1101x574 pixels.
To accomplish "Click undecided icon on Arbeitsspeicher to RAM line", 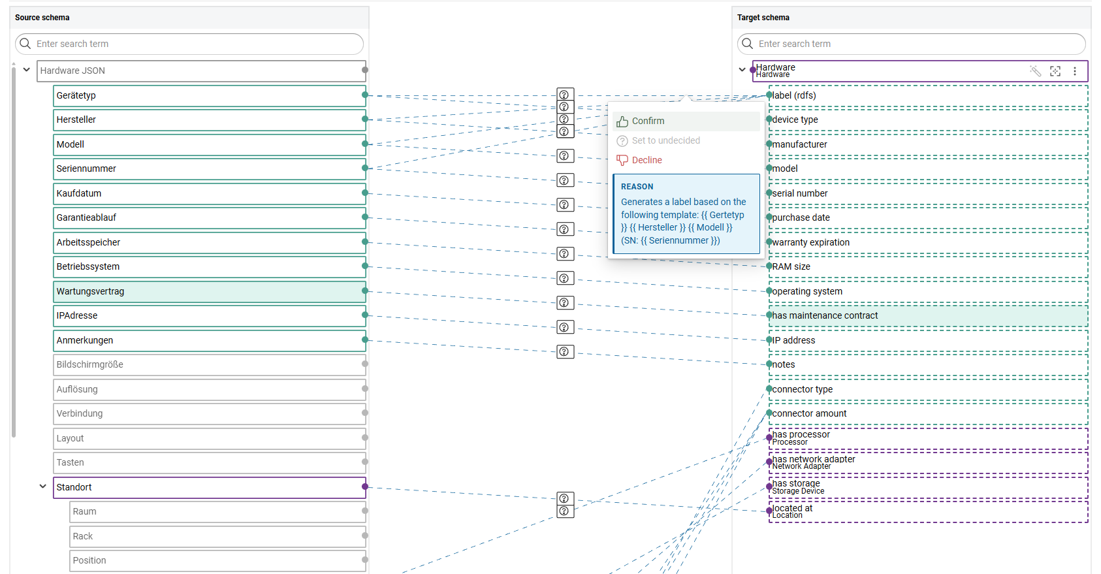I will click(x=565, y=254).
